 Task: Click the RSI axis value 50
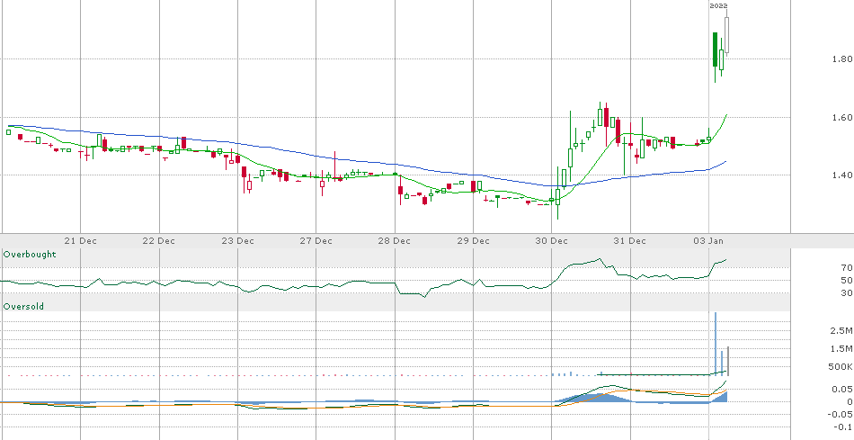tap(847, 280)
